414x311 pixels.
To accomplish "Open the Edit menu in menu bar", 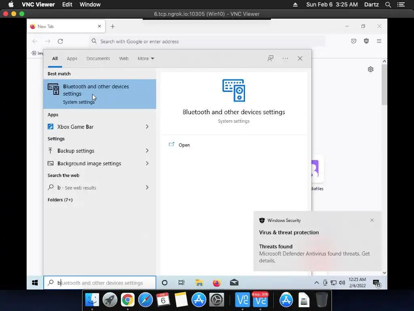I will [68, 4].
